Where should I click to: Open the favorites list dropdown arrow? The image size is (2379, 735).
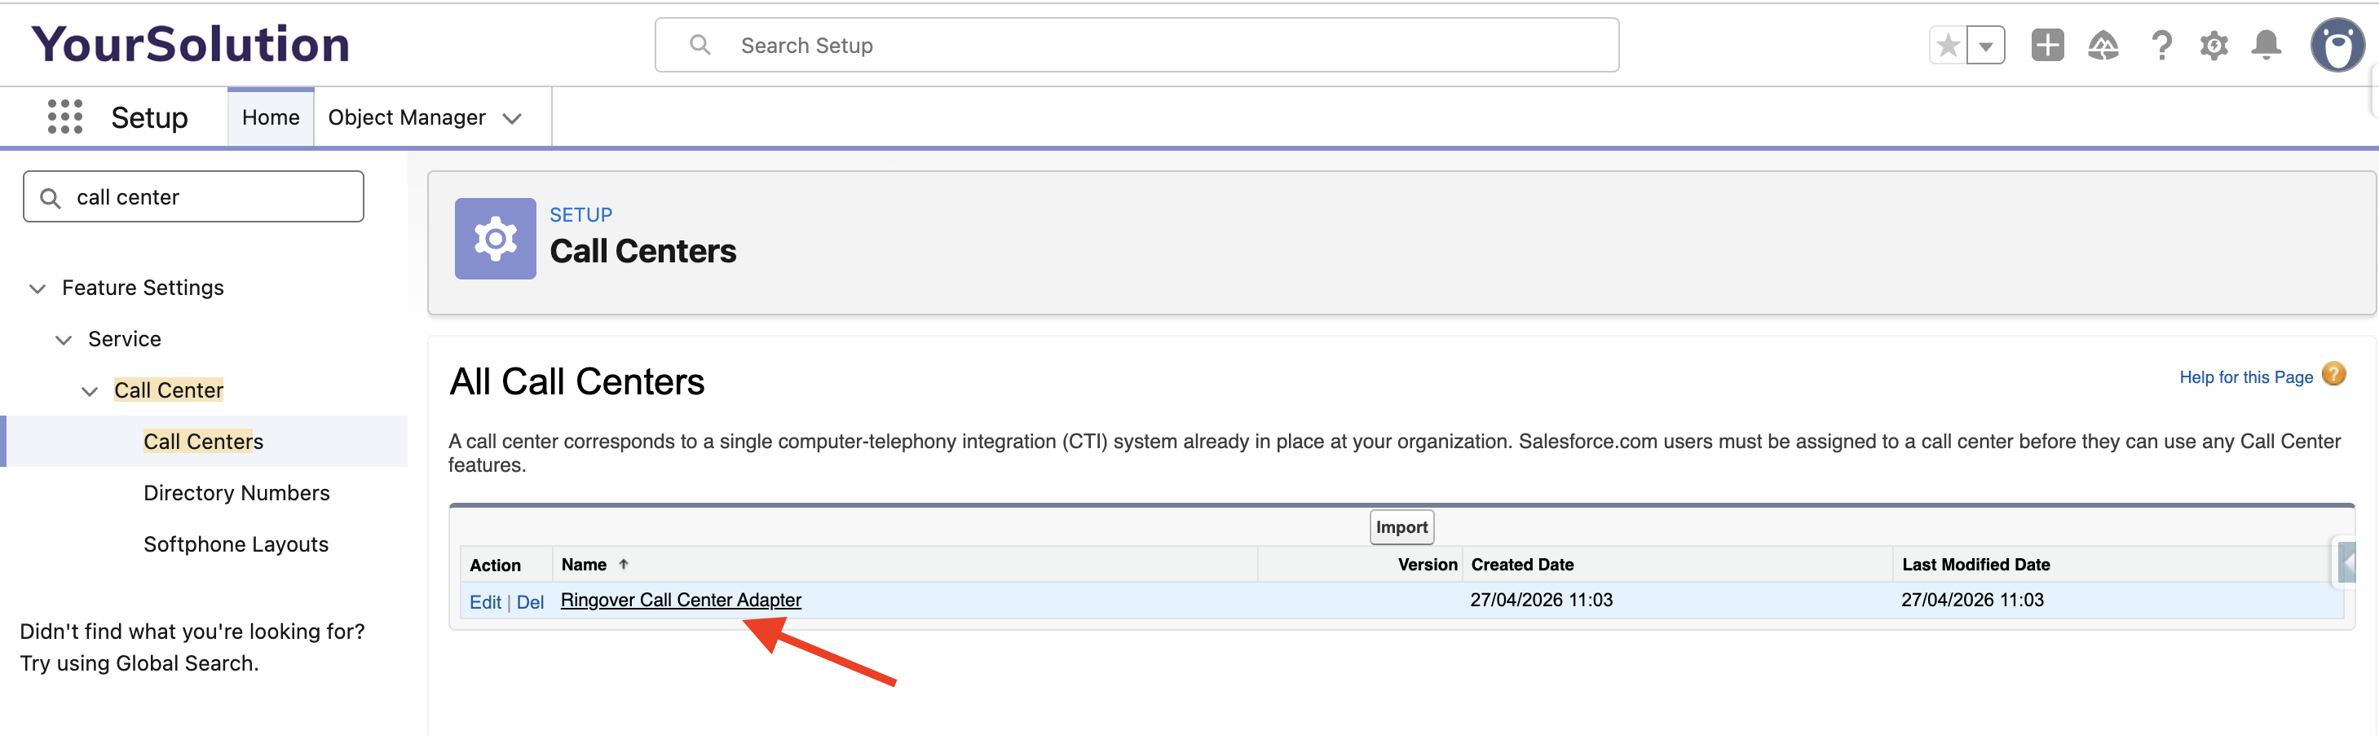(x=1985, y=46)
